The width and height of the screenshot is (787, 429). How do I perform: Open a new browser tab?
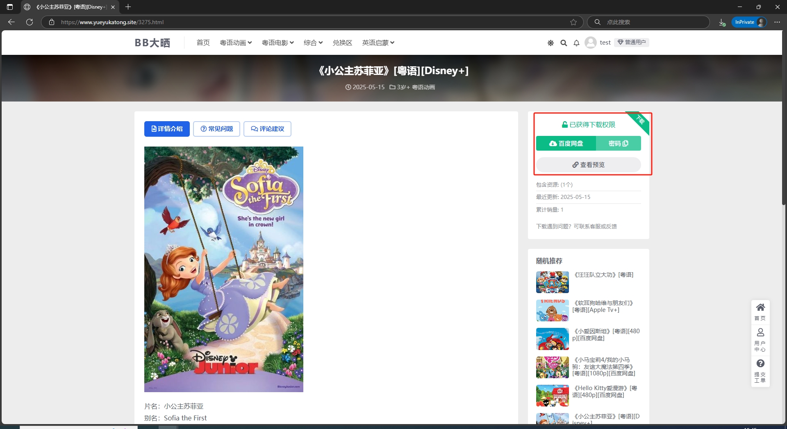(x=128, y=7)
